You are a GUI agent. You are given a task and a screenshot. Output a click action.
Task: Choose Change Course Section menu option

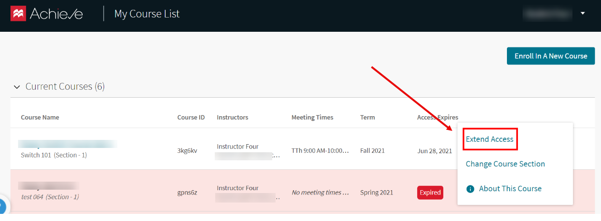505,164
